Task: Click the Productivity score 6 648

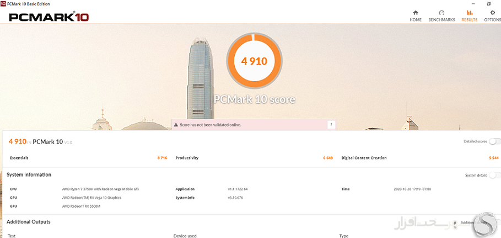Action: [328, 158]
